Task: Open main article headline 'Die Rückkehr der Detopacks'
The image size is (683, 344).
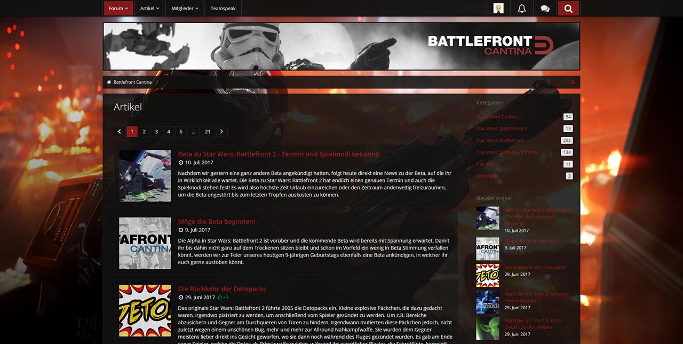Action: click(222, 289)
